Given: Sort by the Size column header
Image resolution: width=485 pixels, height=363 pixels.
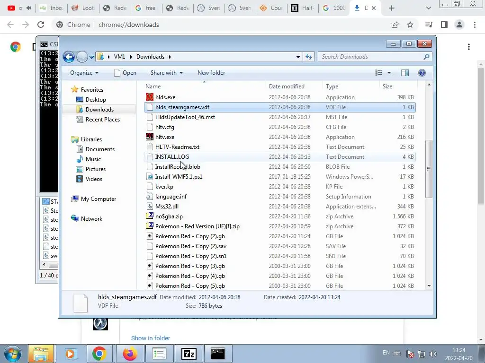Looking at the screenshot, I should [x=398, y=86].
